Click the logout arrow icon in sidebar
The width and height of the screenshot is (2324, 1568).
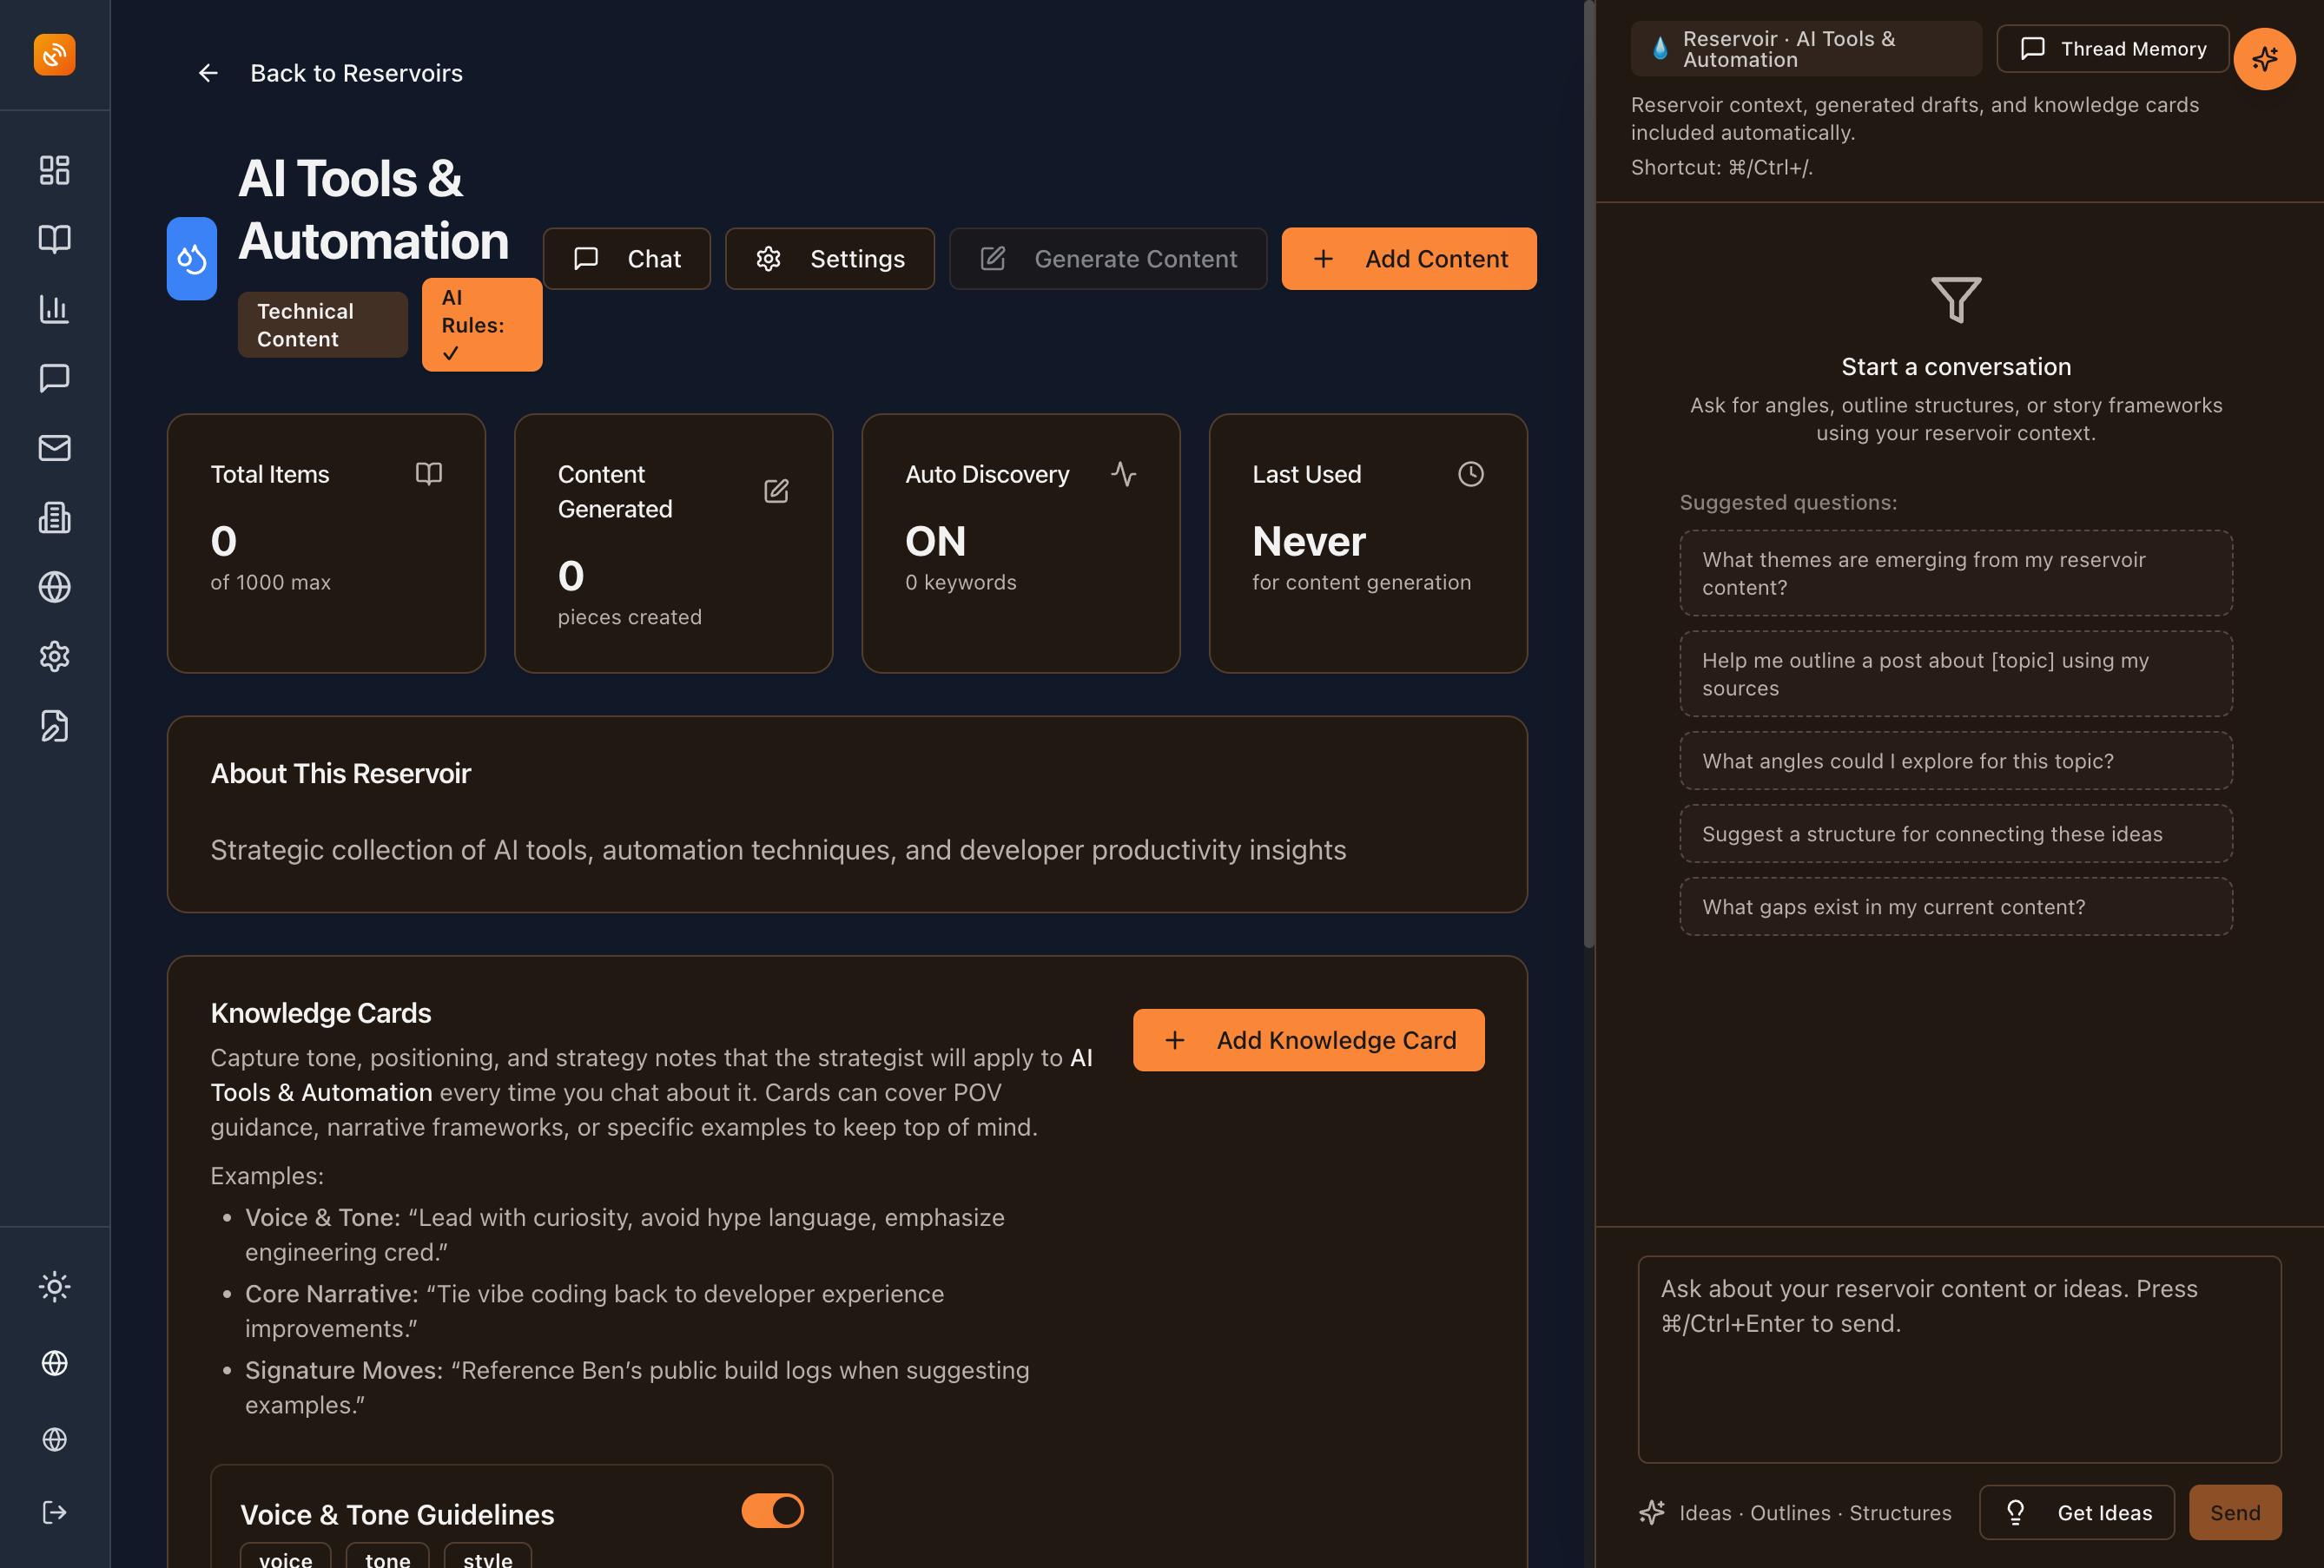click(54, 1512)
